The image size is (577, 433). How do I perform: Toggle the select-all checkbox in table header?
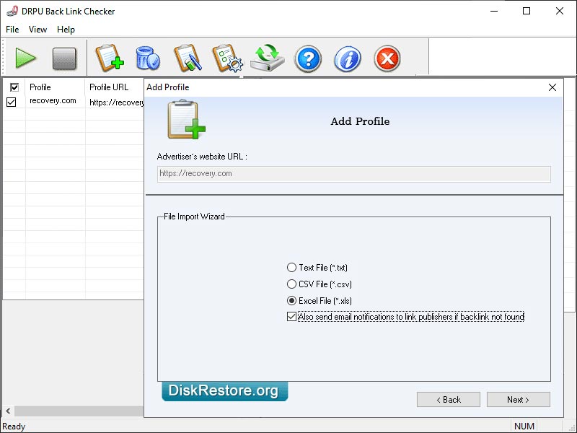(x=14, y=87)
